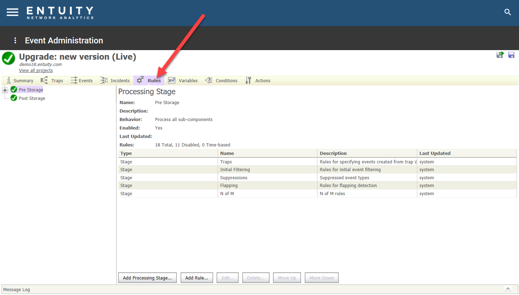Click the Add Rule button

coord(197,278)
